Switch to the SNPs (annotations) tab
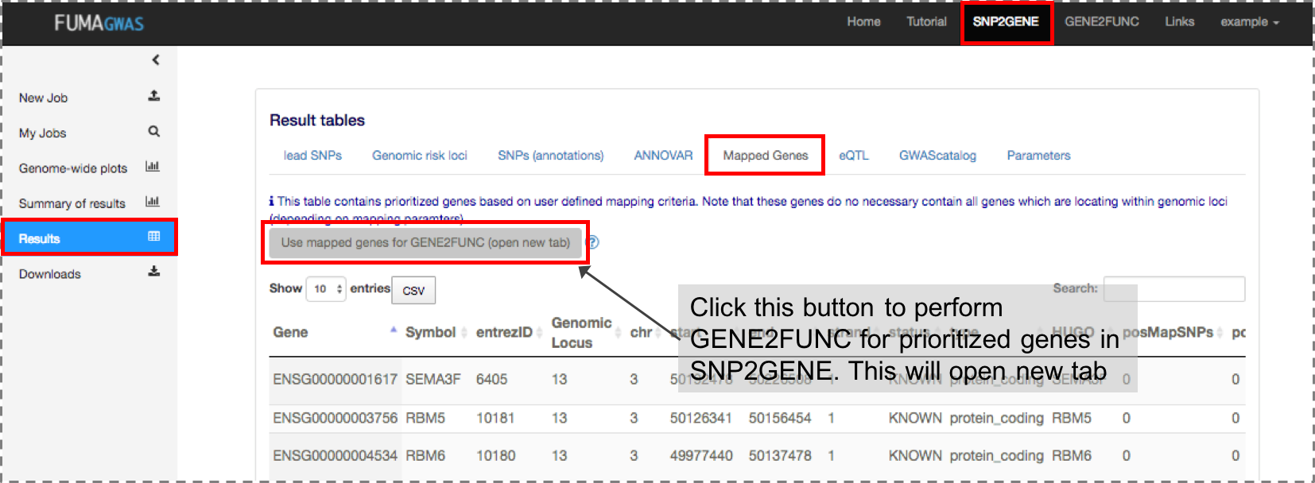Screen dimensions: 1315x483 tap(551, 156)
